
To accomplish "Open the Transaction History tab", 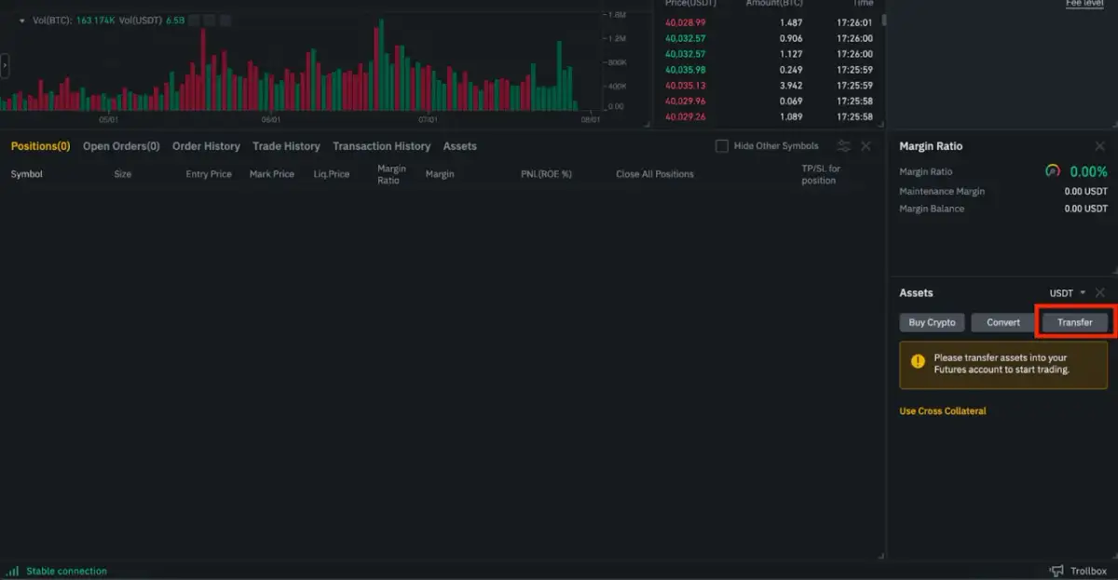I will tap(381, 145).
